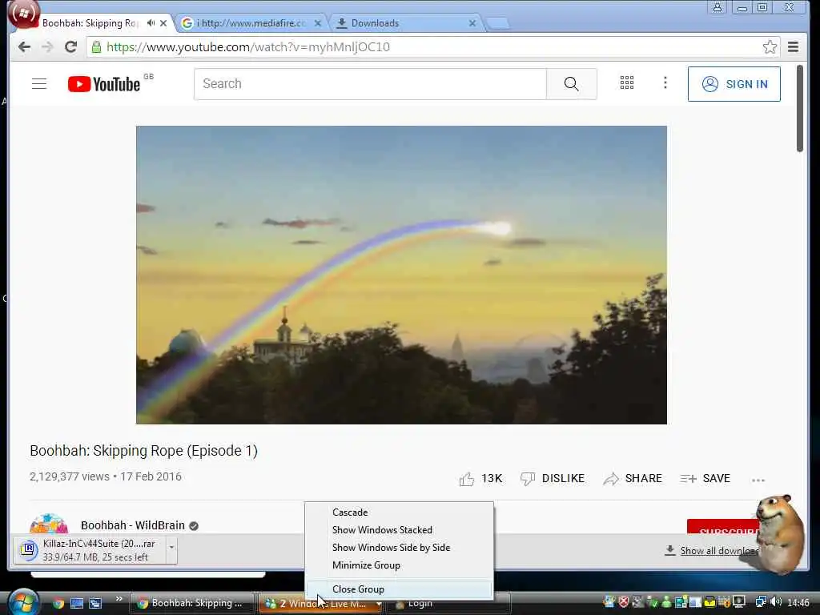Click the video title Boohbah: Skipping Rope
820x615 pixels.
pos(144,451)
